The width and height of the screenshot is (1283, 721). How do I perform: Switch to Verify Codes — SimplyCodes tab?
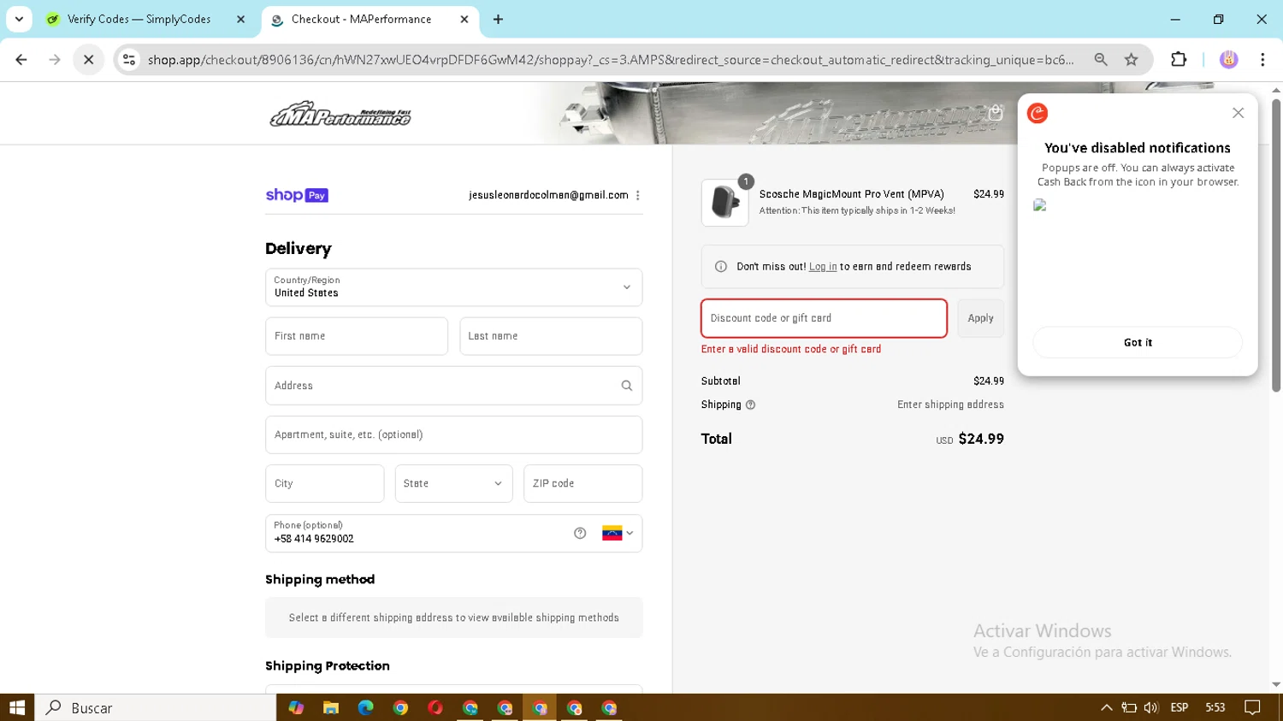coord(139,19)
